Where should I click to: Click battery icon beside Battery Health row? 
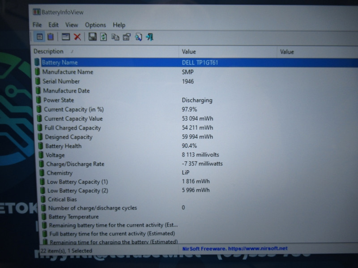tap(41, 146)
